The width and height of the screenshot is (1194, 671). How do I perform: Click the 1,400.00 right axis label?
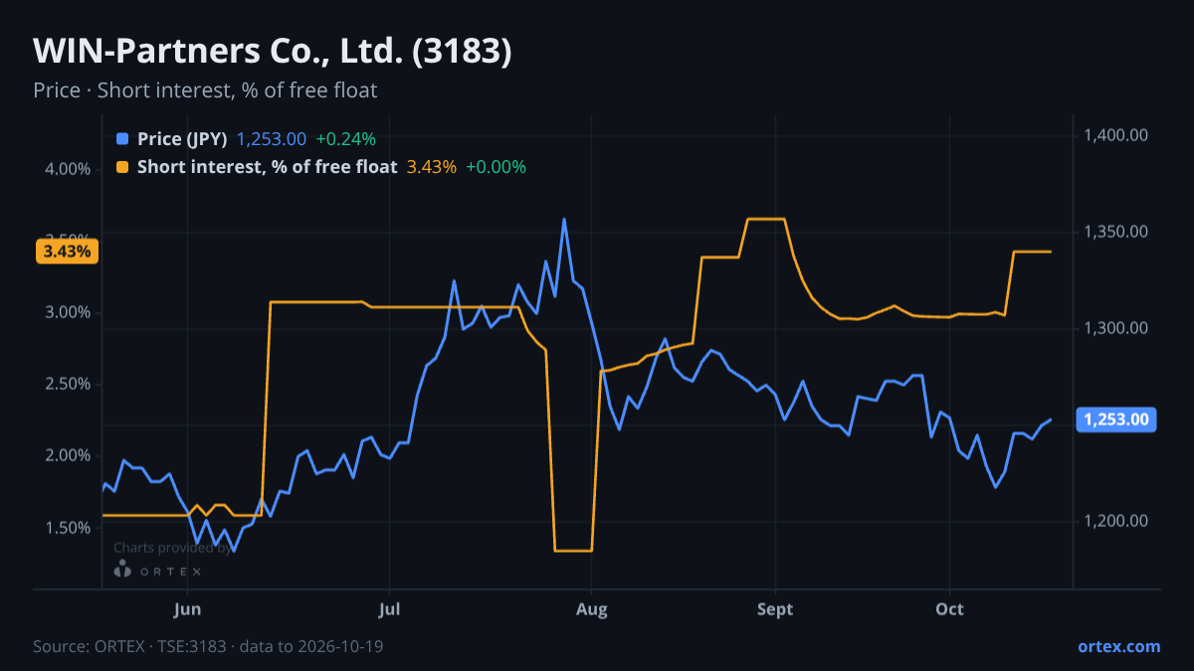point(1118,135)
